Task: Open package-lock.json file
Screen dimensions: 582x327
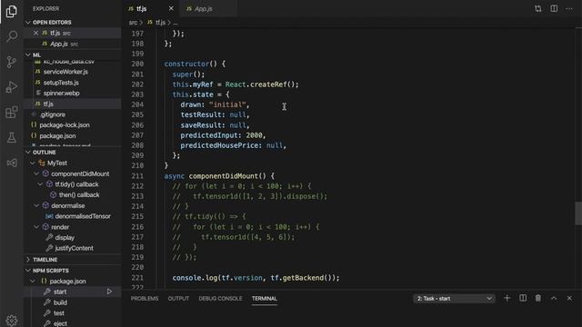Action: click(x=73, y=125)
